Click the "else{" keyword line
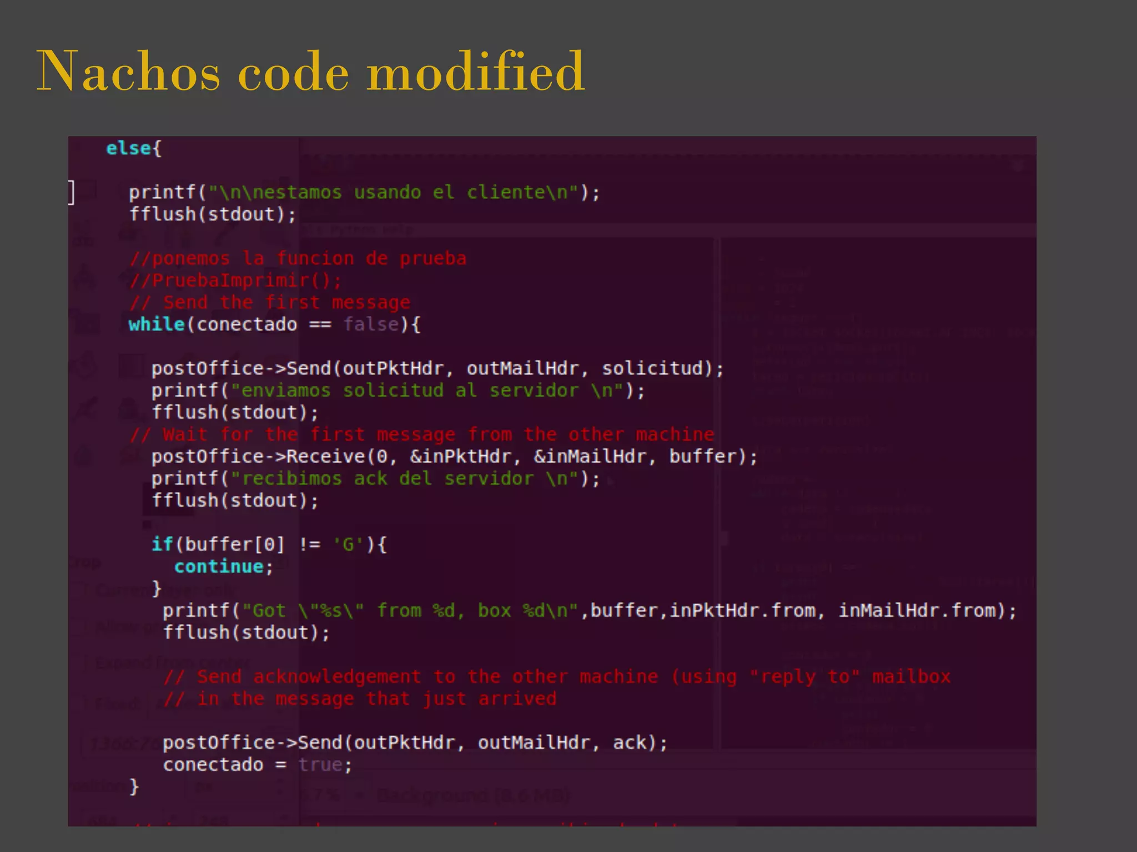The width and height of the screenshot is (1137, 852). [x=134, y=149]
